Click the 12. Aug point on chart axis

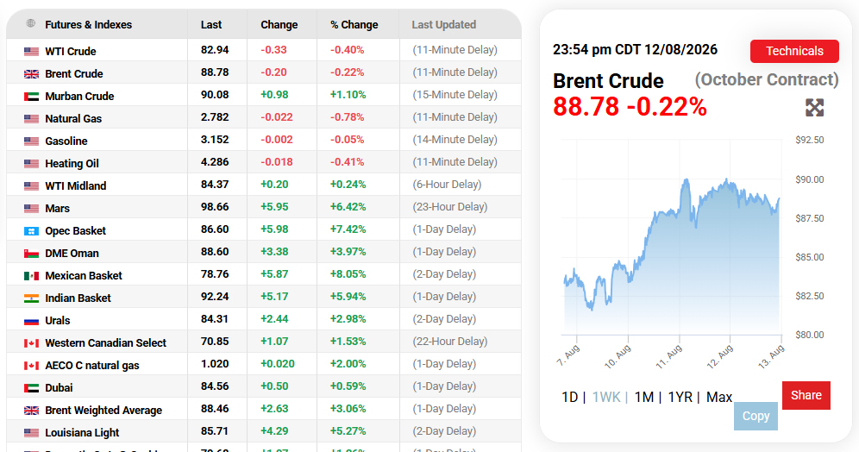[720, 356]
